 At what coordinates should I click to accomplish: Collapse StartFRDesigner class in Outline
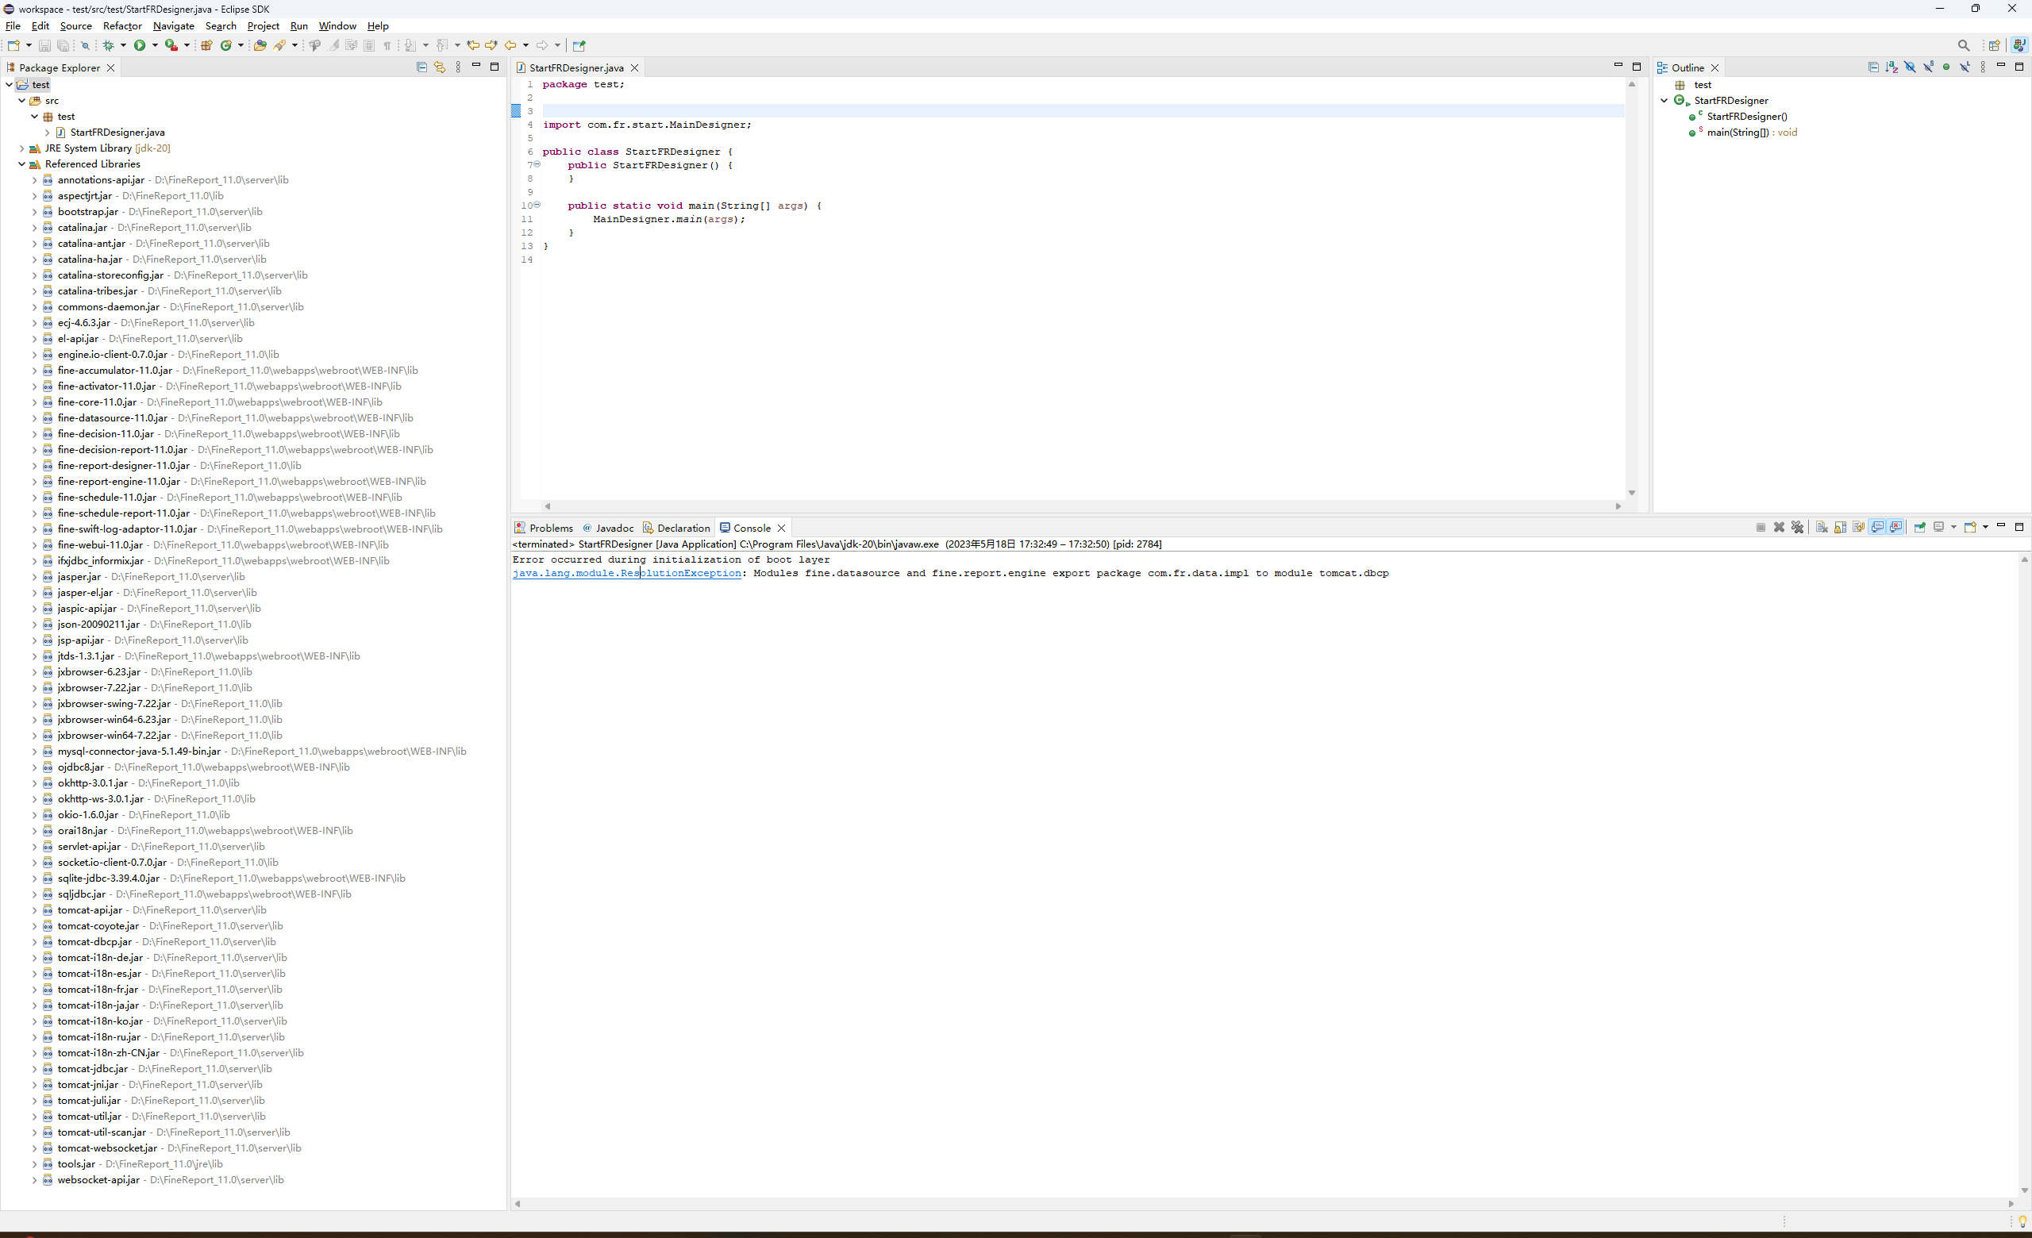[1664, 101]
